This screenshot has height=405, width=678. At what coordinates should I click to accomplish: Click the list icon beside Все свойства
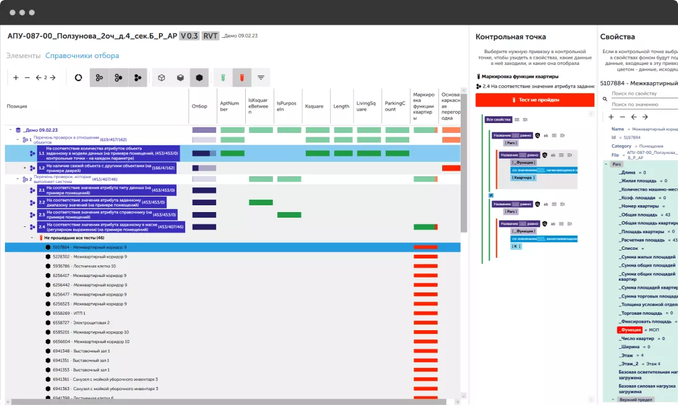517,119
